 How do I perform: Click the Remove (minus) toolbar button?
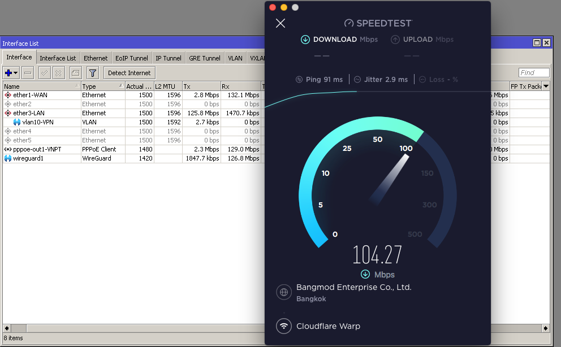[28, 73]
